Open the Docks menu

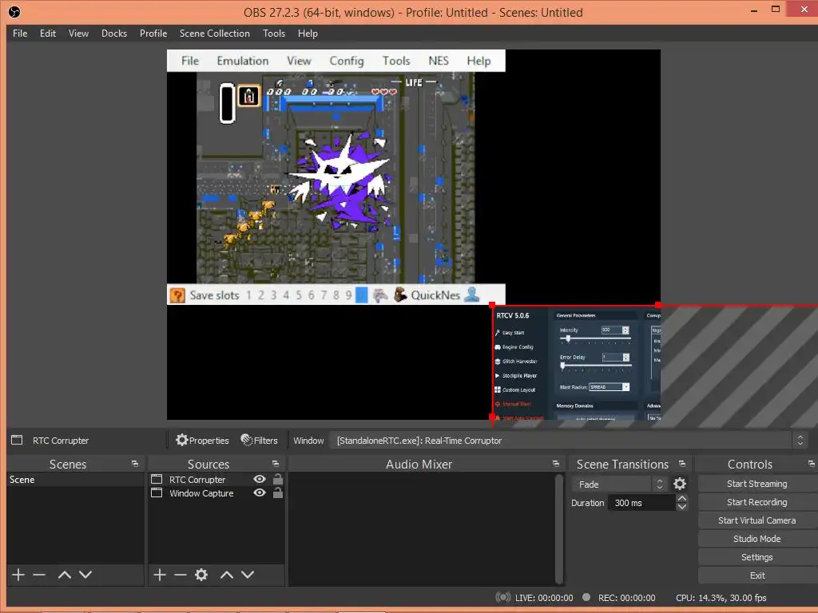click(114, 34)
